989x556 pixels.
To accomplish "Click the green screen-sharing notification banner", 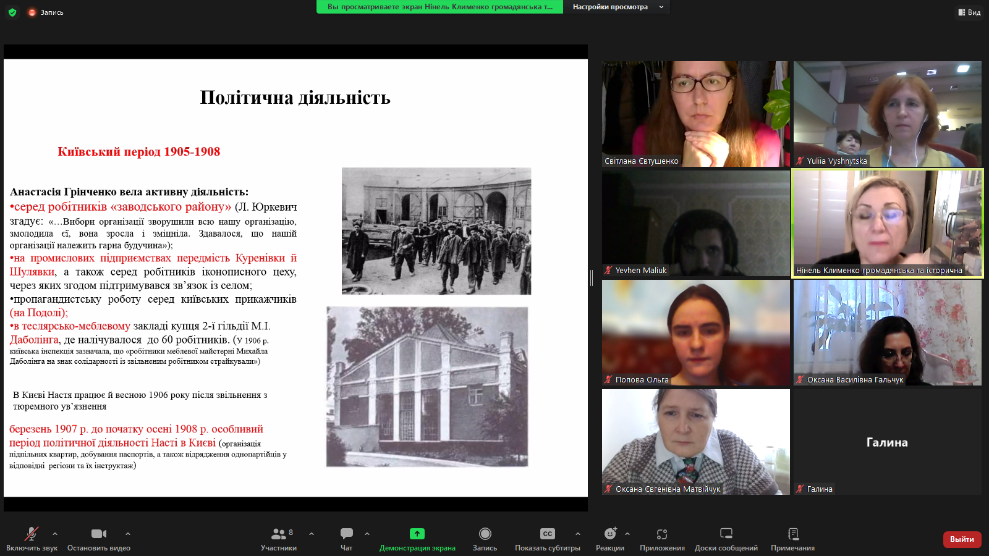I will click(439, 7).
